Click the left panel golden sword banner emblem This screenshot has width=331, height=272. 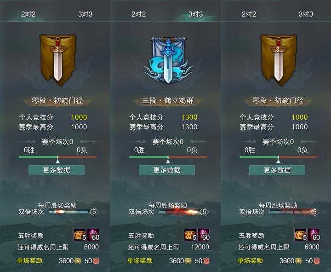(58, 60)
